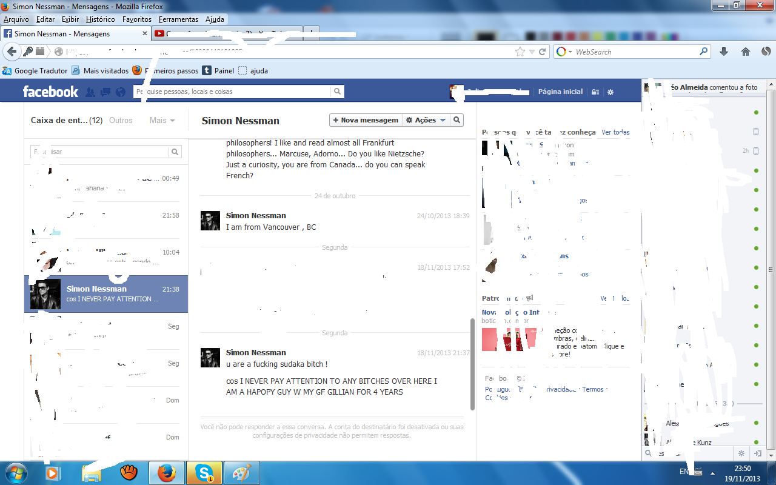Open the Histórico menu
Image resolution: width=776 pixels, height=485 pixels.
tap(101, 19)
